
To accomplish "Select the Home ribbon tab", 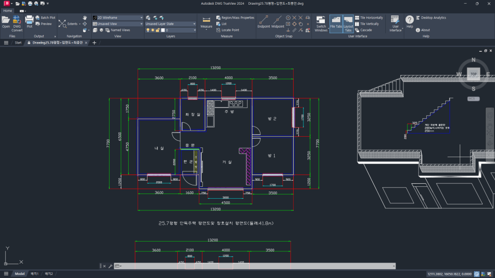I will tap(8, 11).
